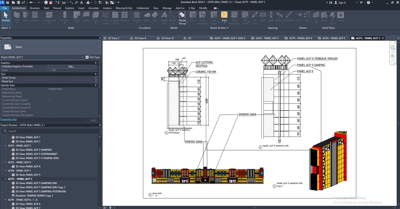
Task: Open the Default 3D View house icon
Action: tap(88, 2)
